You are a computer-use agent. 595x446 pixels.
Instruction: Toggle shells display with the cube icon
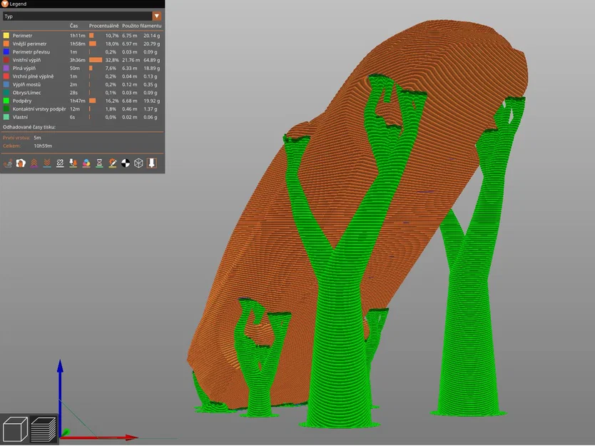point(138,163)
